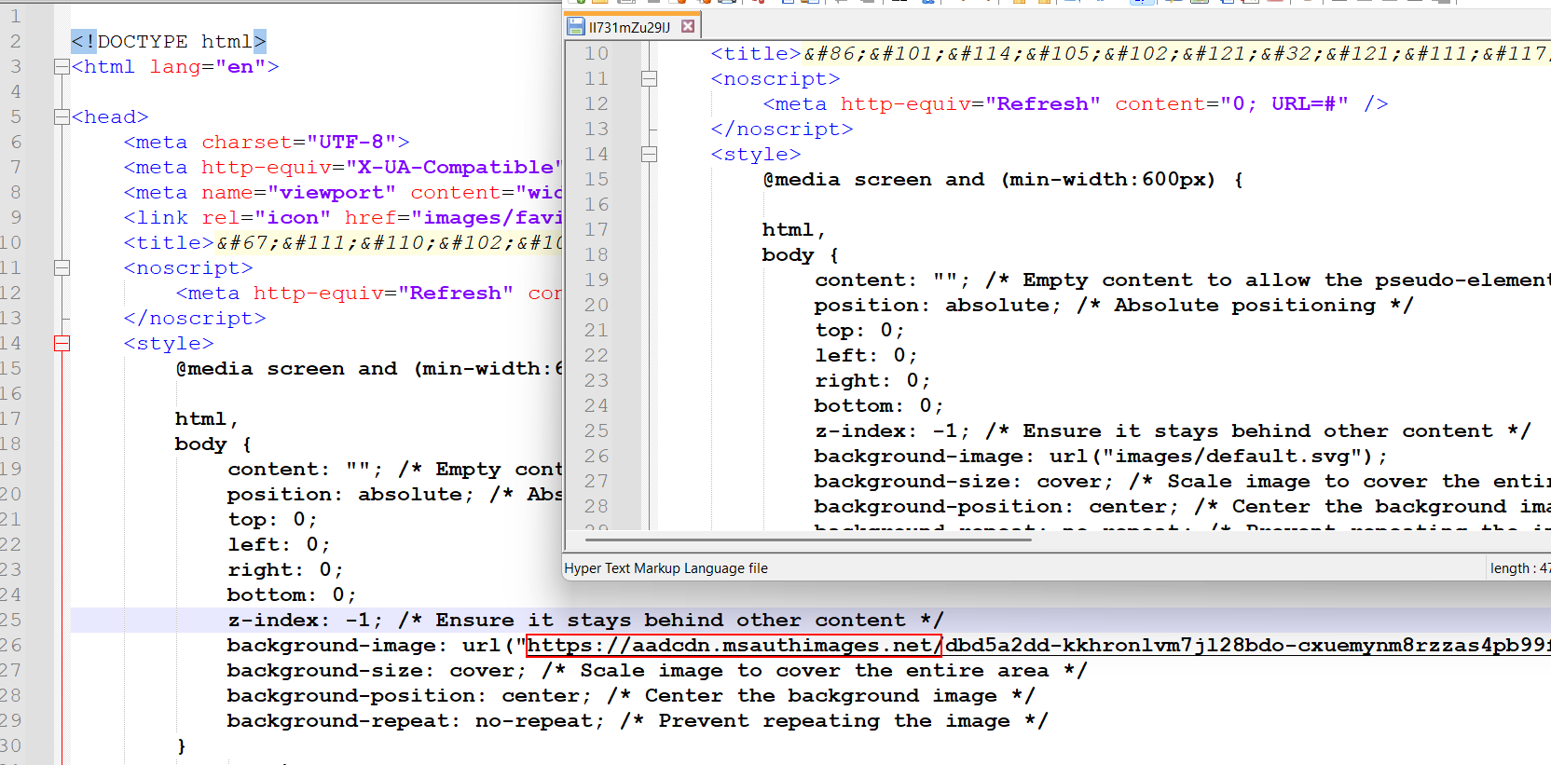Click the viewport meta line in back window
1551x765 pixels.
[343, 193]
